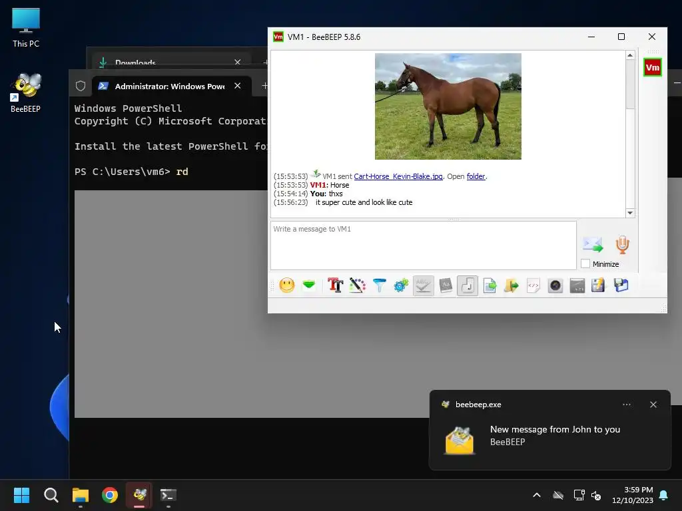Screen dimensions: 682x511
Task: Click the PowerShell prompt line with rd
Action: click(131, 172)
